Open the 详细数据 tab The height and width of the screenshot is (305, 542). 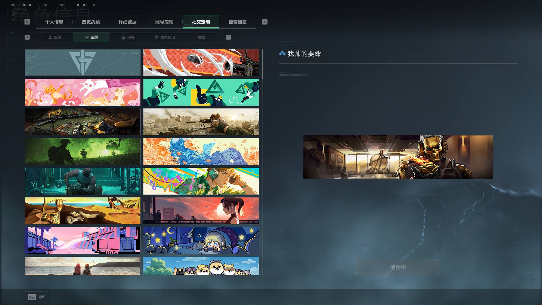127,22
